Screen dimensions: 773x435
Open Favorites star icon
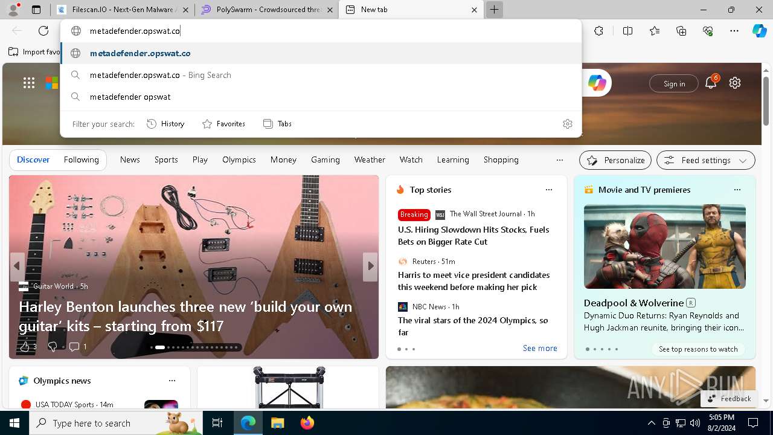pos(655,31)
